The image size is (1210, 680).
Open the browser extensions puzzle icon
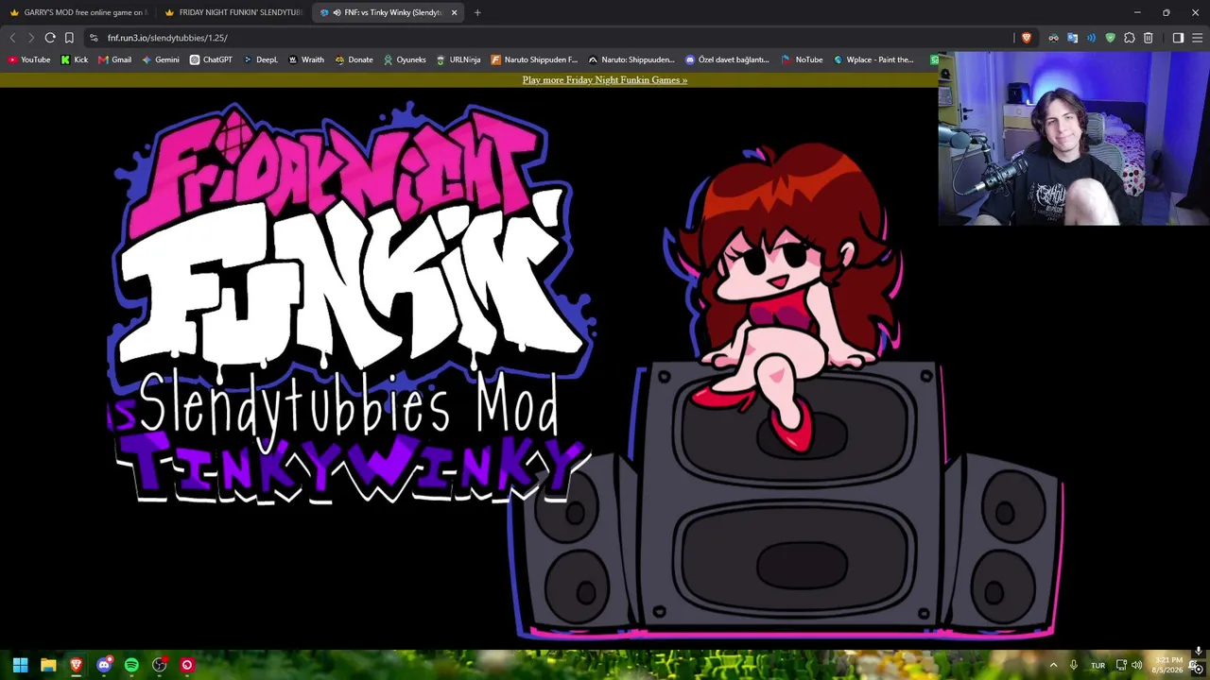coord(1129,38)
